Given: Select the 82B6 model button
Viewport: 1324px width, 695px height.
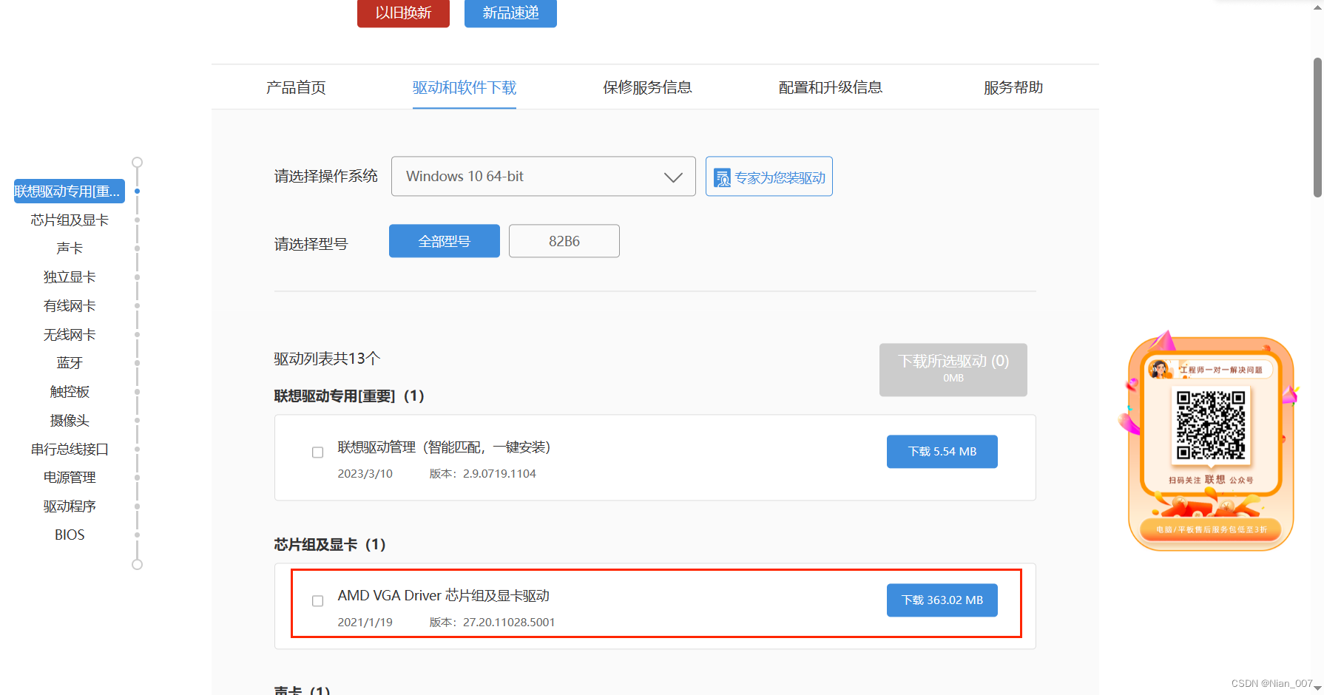Looking at the screenshot, I should [564, 241].
